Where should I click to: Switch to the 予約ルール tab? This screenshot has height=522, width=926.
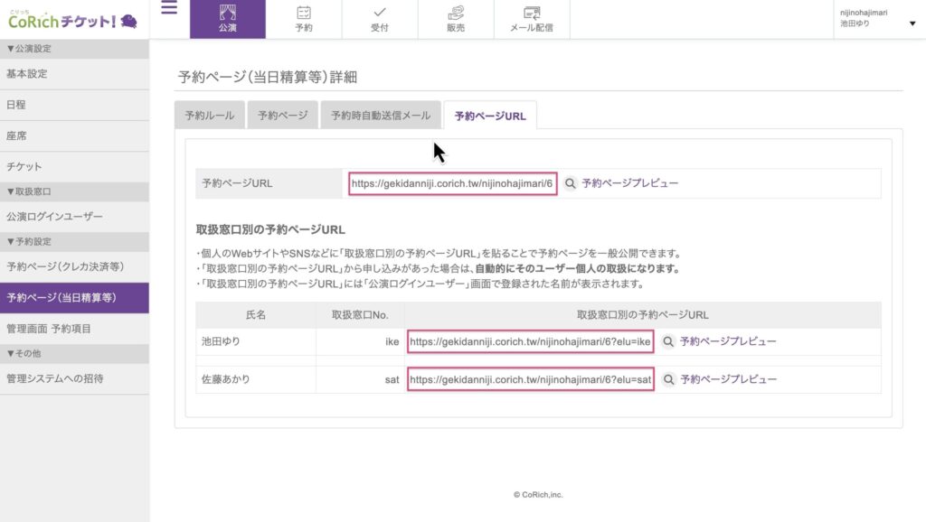tap(209, 116)
